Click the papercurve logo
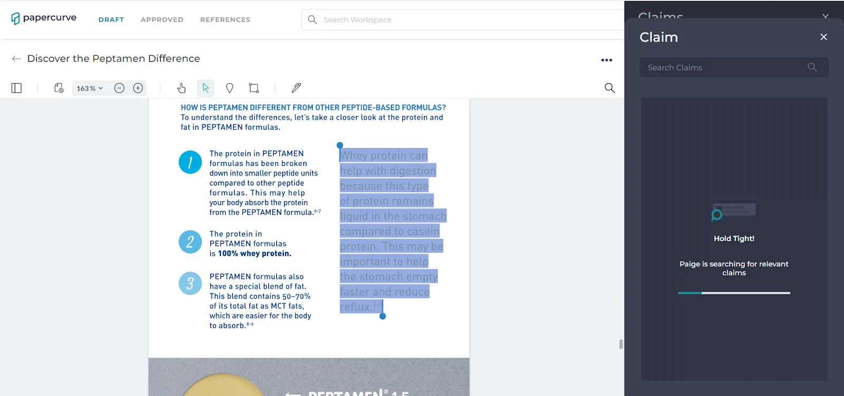 click(x=44, y=18)
